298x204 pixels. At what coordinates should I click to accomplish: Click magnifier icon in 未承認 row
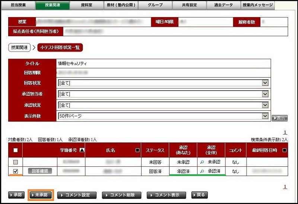(x=202, y=162)
